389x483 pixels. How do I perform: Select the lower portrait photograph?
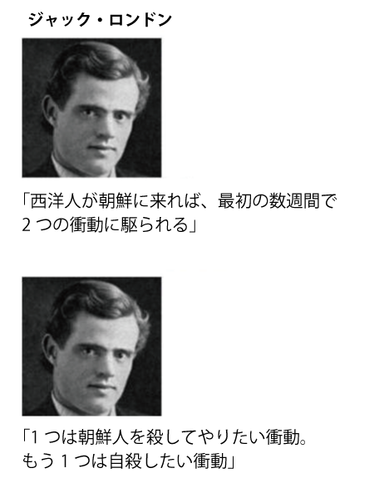tap(91, 346)
